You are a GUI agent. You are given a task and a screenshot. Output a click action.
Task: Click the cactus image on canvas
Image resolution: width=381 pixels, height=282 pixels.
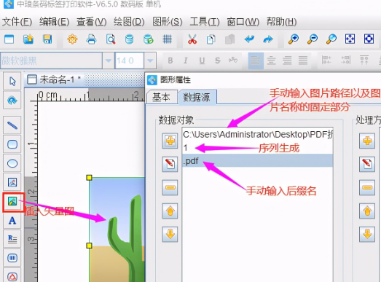click(x=117, y=230)
